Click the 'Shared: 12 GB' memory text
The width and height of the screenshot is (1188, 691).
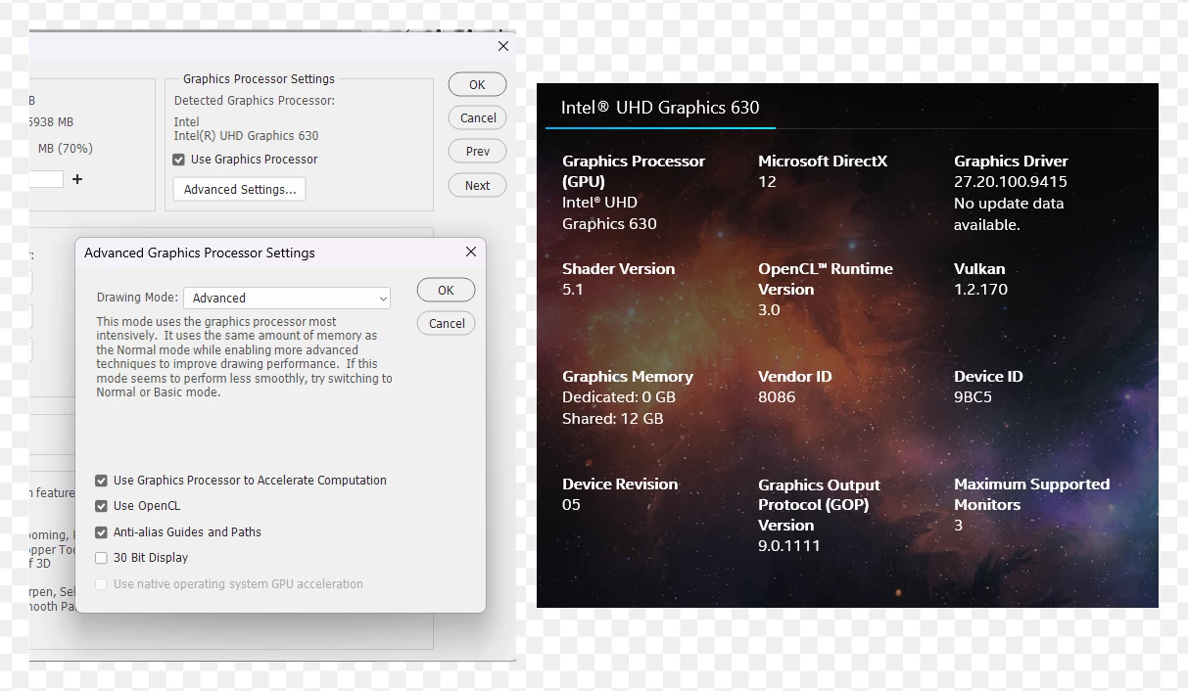[613, 418]
